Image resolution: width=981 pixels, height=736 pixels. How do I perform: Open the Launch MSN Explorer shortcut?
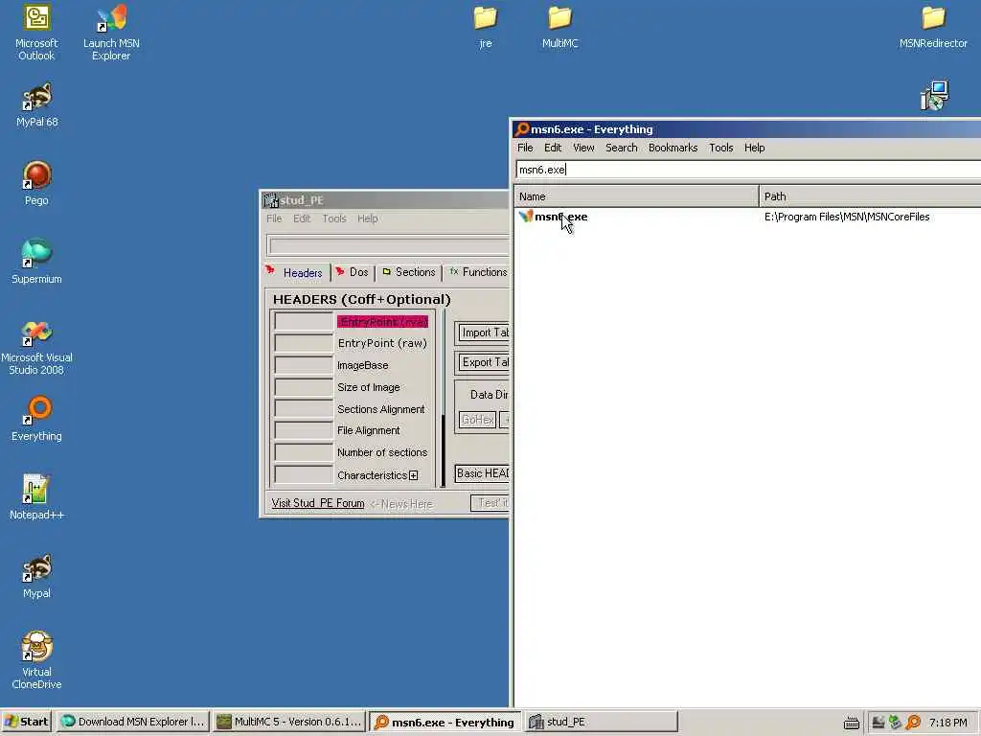111,32
